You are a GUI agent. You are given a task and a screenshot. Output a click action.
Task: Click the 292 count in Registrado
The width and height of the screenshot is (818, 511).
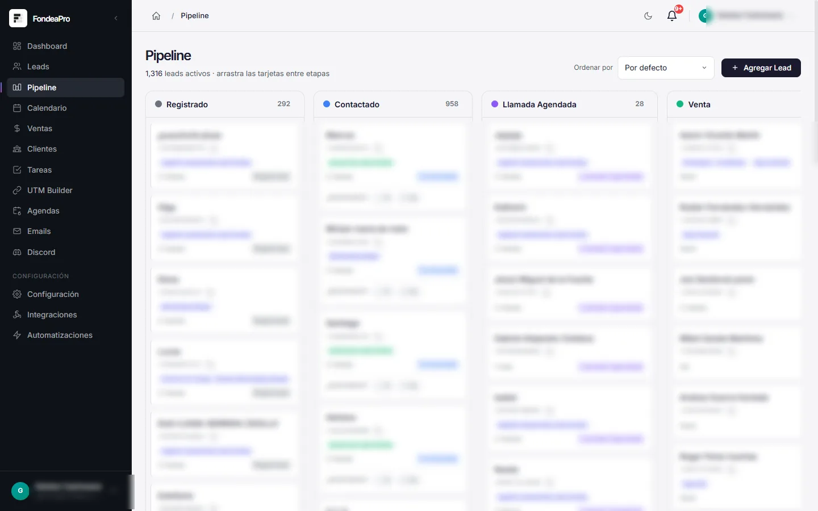coord(284,104)
